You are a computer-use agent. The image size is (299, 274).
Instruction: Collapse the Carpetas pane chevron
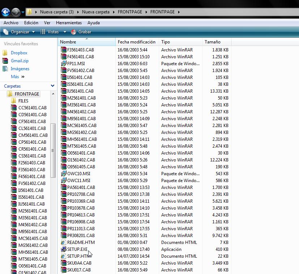click(53, 86)
